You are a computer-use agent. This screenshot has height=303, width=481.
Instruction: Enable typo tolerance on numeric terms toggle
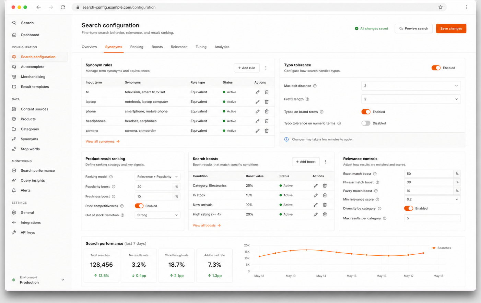coord(366,123)
